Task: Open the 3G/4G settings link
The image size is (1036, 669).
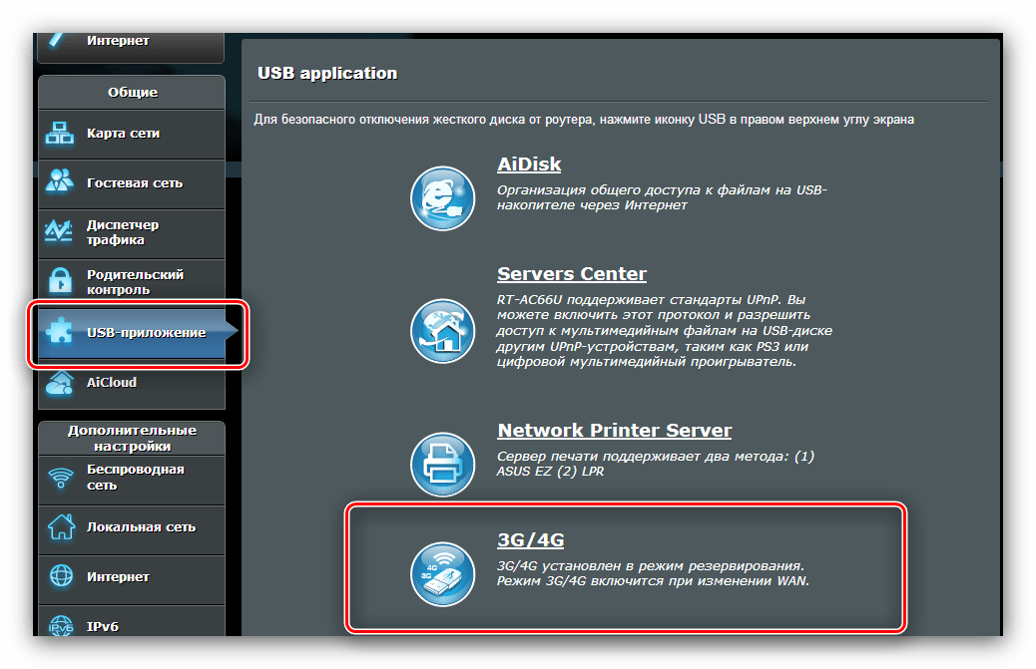Action: [x=530, y=539]
